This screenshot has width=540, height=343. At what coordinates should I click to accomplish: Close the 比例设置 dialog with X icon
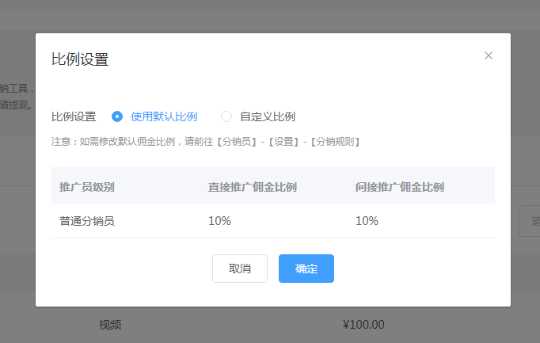(489, 55)
